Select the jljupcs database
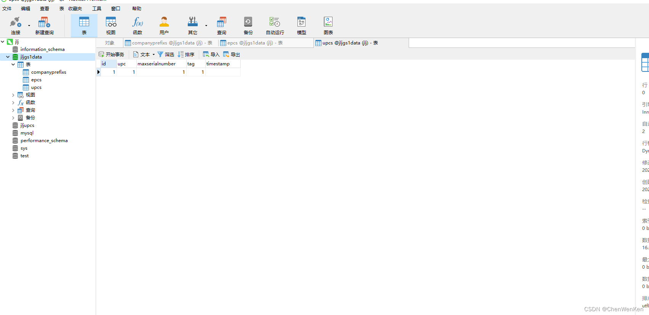 27,125
